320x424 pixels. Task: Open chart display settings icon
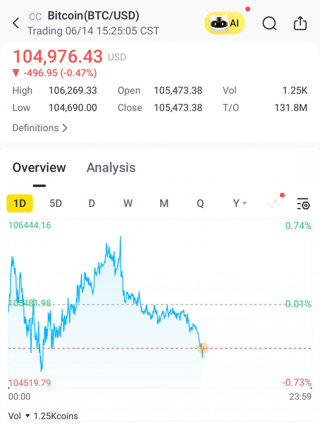(x=303, y=204)
